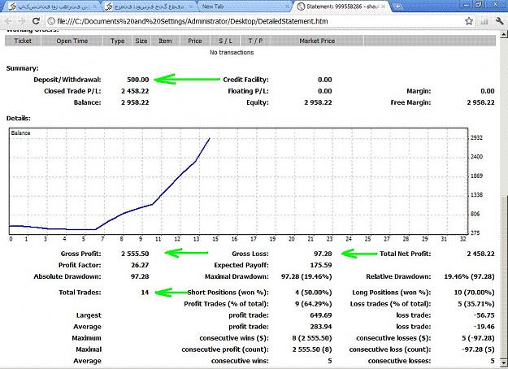508x369 pixels.
Task: Click the Deposit/Withdrawal value 500.00
Action: click(x=137, y=80)
